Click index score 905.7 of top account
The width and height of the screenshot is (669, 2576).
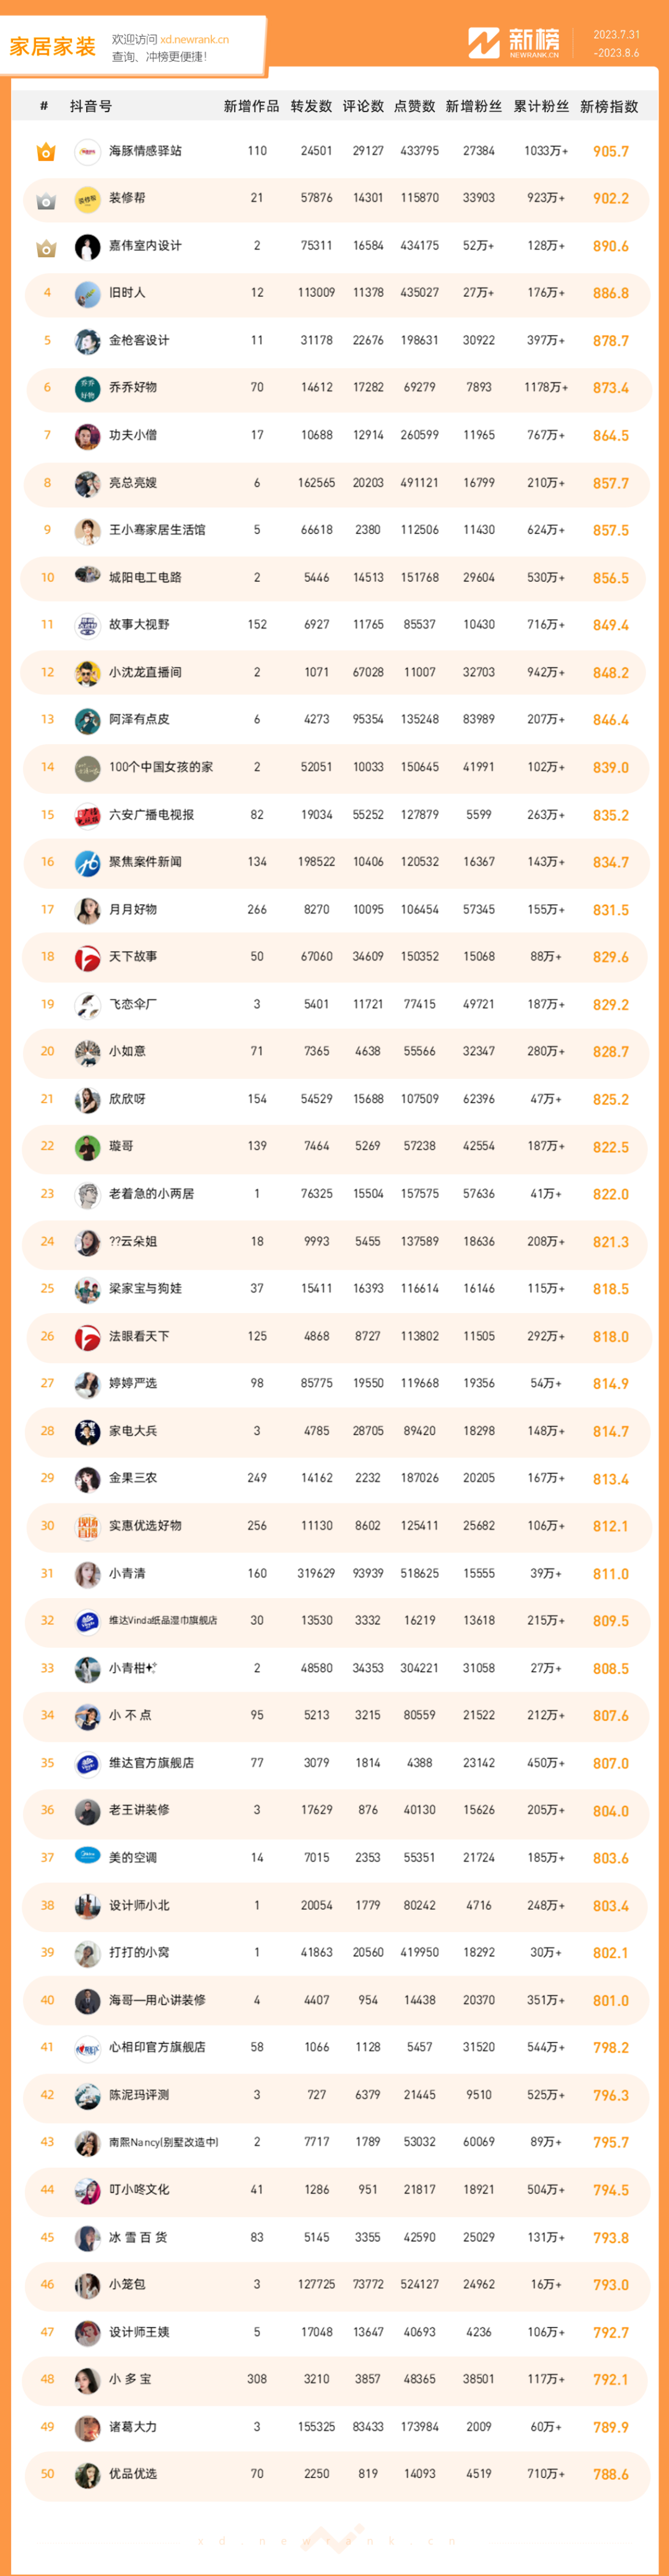611,152
